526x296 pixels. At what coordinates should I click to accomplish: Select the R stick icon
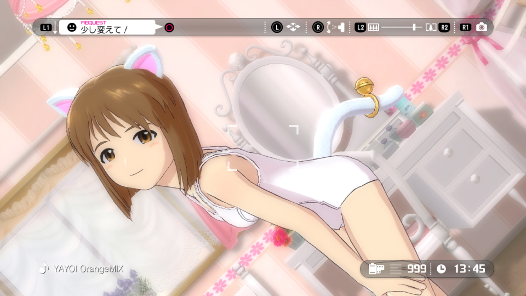coord(318,27)
